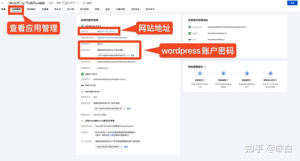Go to the 执行命令 tab
The width and height of the screenshot is (300, 161).
[x=150, y=9]
